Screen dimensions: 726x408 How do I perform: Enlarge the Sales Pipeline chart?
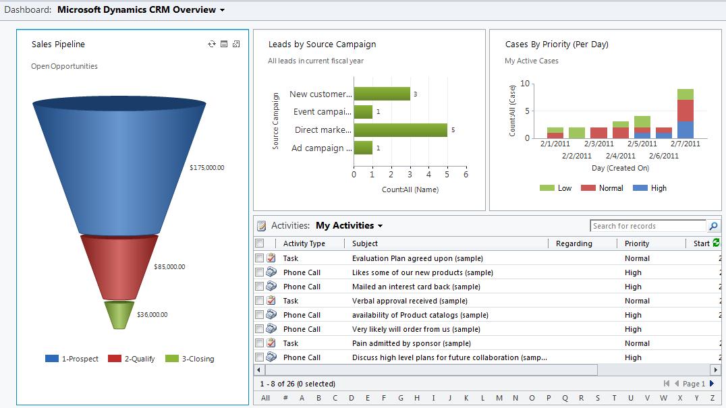pos(236,44)
